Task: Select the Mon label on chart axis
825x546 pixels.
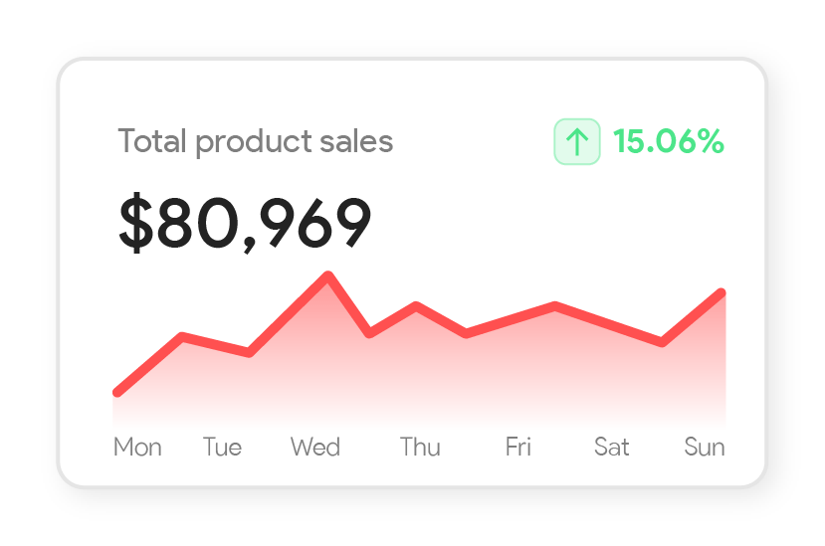Action: [137, 448]
